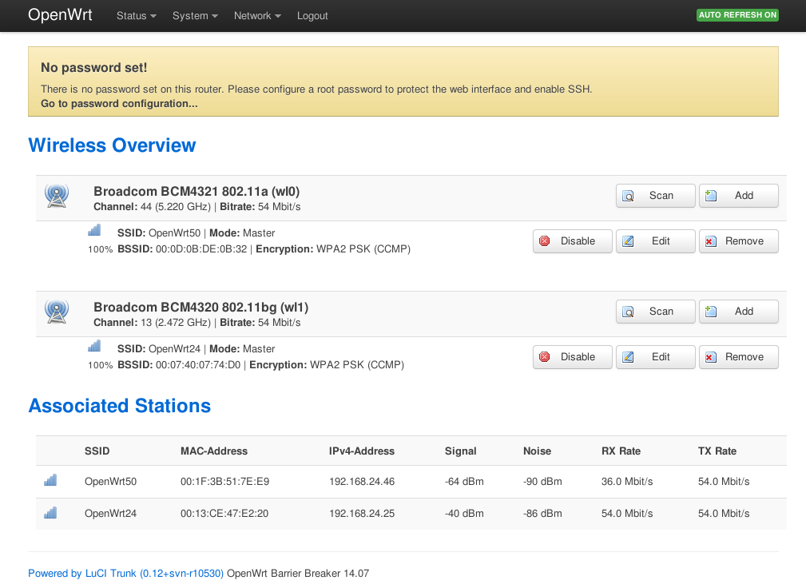Scan for networks on wl0 radio
The height and width of the screenshot is (584, 806).
pos(655,196)
